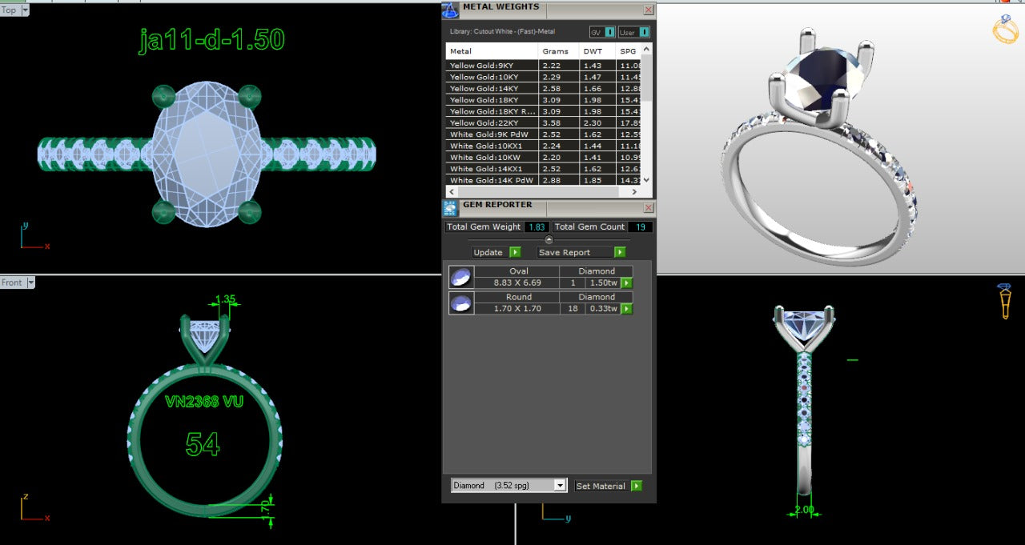Click the Library: Cutout White label
The width and height of the screenshot is (1025, 545).
pyautogui.click(x=502, y=32)
